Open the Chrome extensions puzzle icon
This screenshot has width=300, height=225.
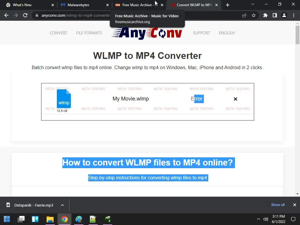pyautogui.click(x=265, y=15)
